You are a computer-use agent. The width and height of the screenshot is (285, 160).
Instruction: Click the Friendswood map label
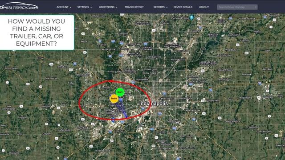point(103,151)
